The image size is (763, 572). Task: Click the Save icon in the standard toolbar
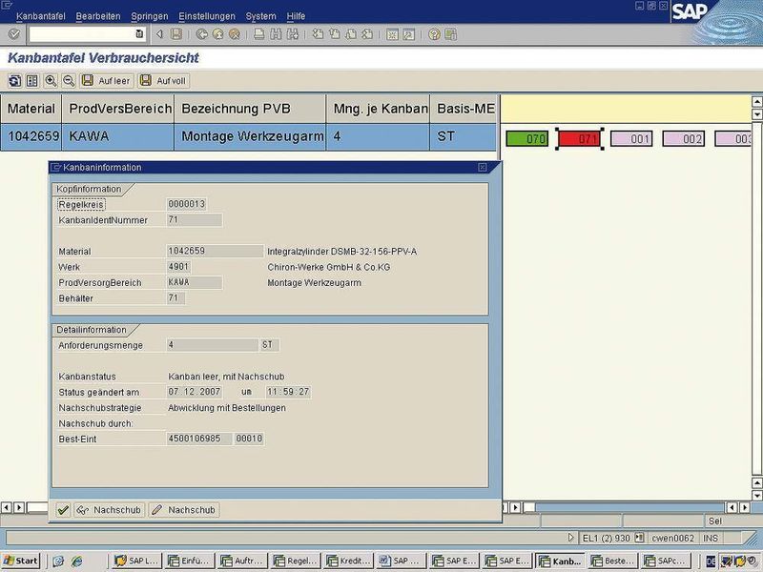tap(177, 34)
